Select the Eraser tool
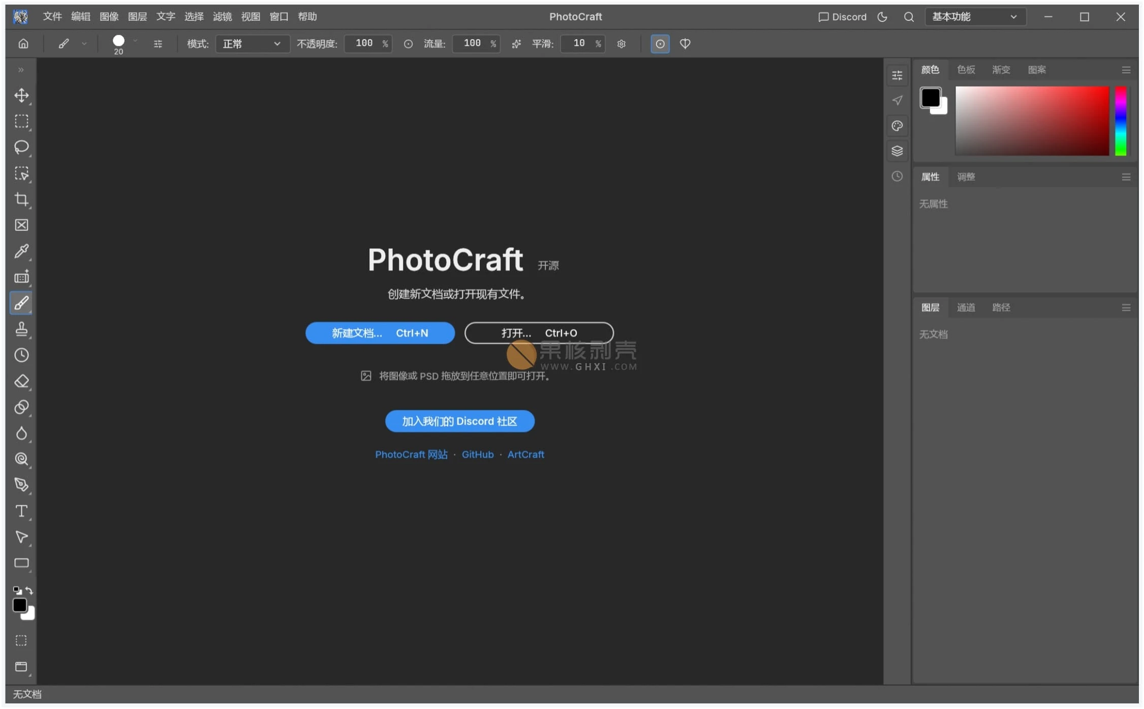Image resolution: width=1144 pixels, height=709 pixels. pyautogui.click(x=21, y=381)
